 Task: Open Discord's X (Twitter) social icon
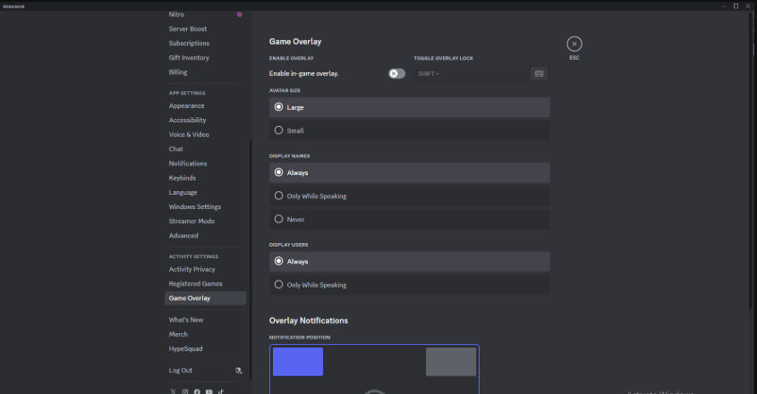point(173,391)
